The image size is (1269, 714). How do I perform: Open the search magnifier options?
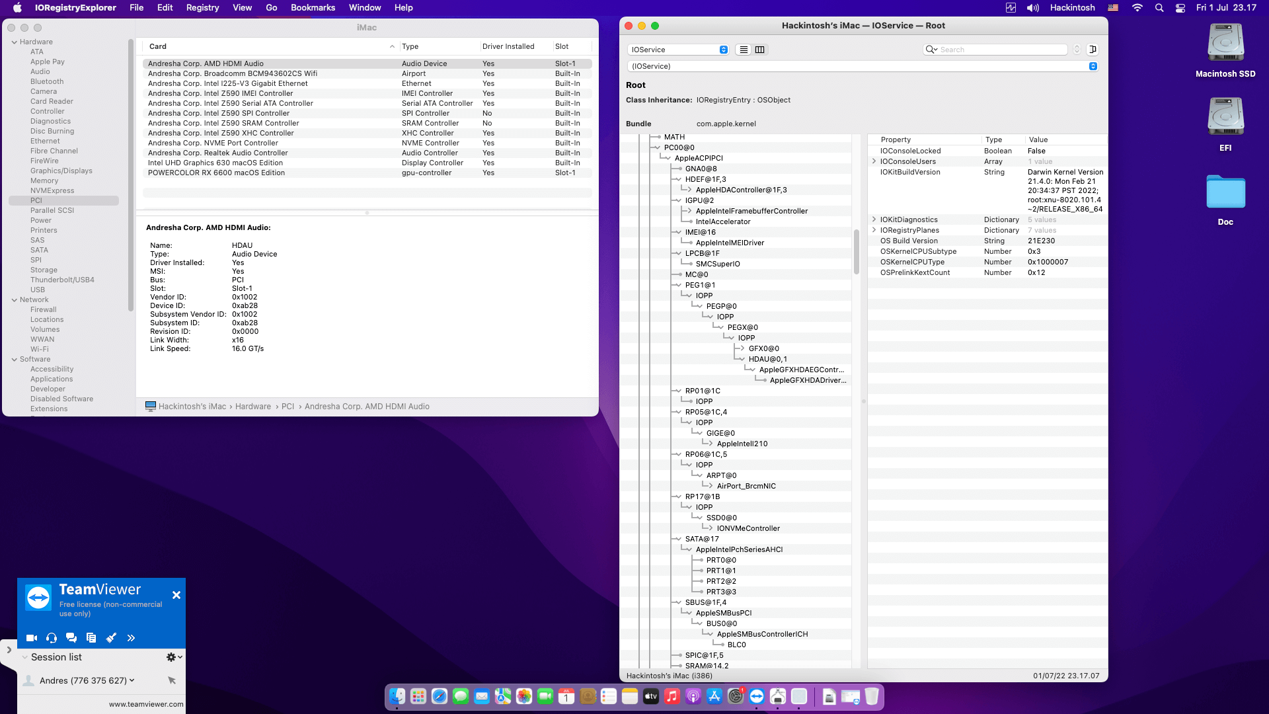pos(932,50)
